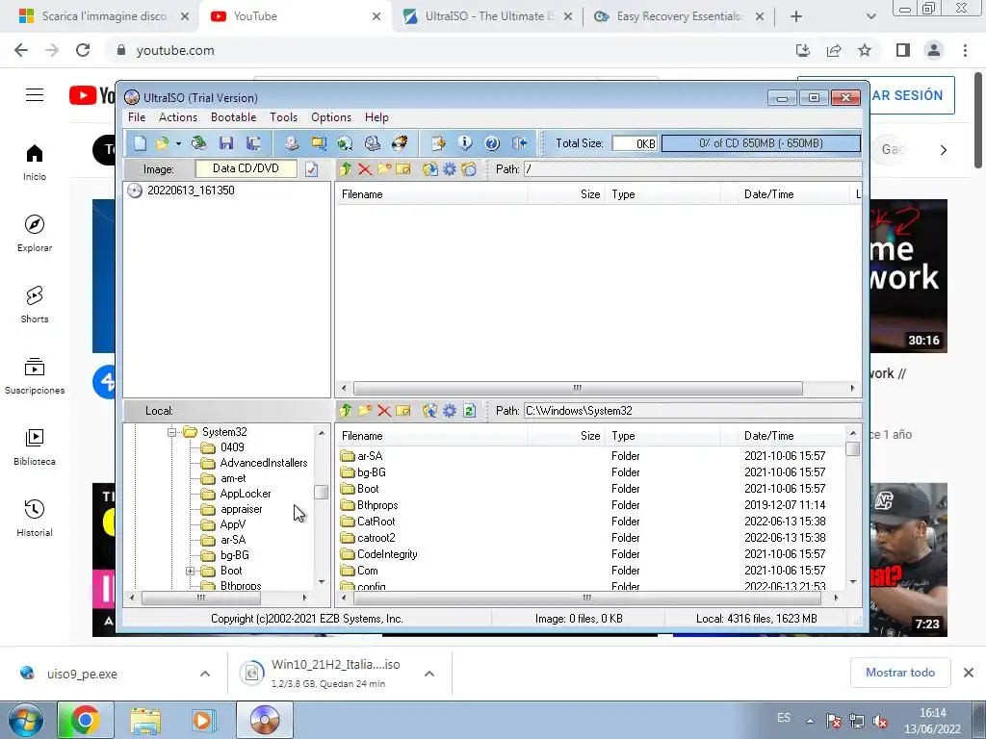Open the Tools menu
Image resolution: width=986 pixels, height=739 pixels.
tap(284, 117)
